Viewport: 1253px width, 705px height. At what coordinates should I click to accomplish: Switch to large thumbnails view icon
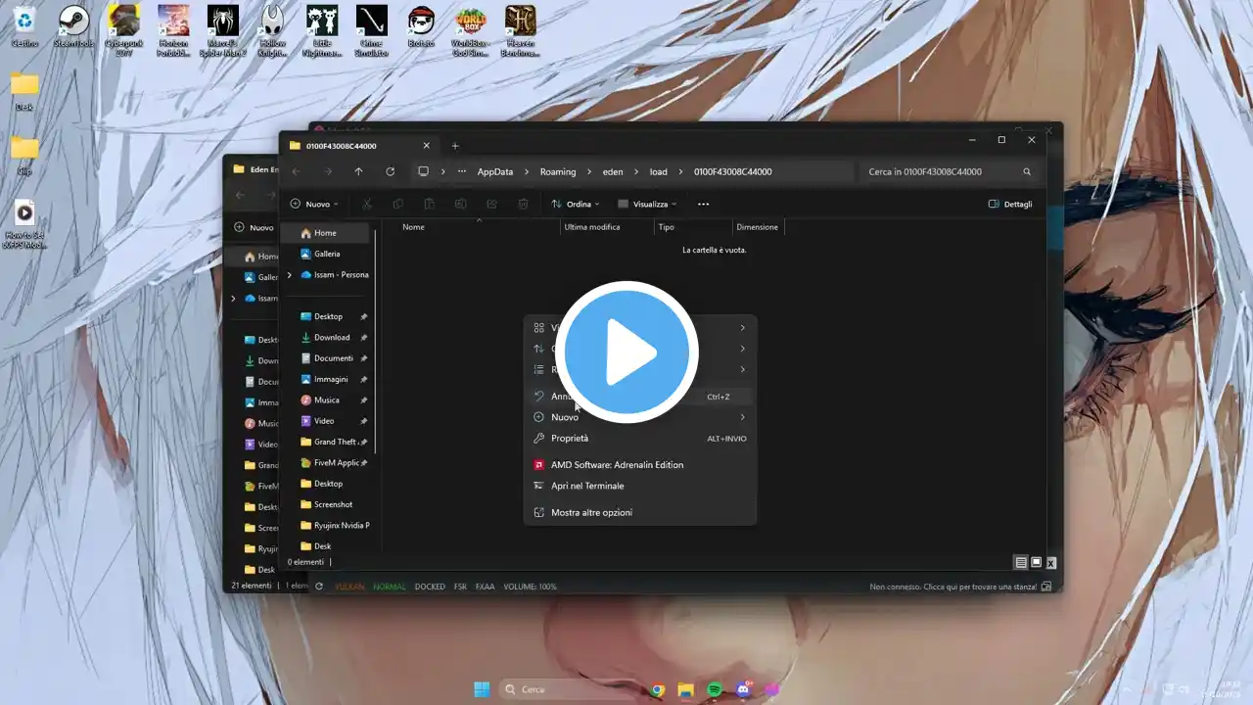(x=1036, y=562)
